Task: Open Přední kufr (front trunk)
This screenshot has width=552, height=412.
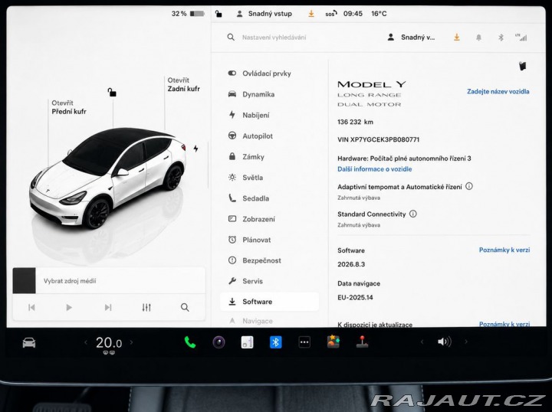Action: click(69, 107)
